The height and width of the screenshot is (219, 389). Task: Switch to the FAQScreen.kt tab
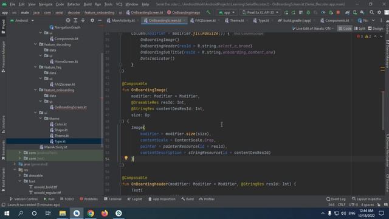[x=204, y=20]
